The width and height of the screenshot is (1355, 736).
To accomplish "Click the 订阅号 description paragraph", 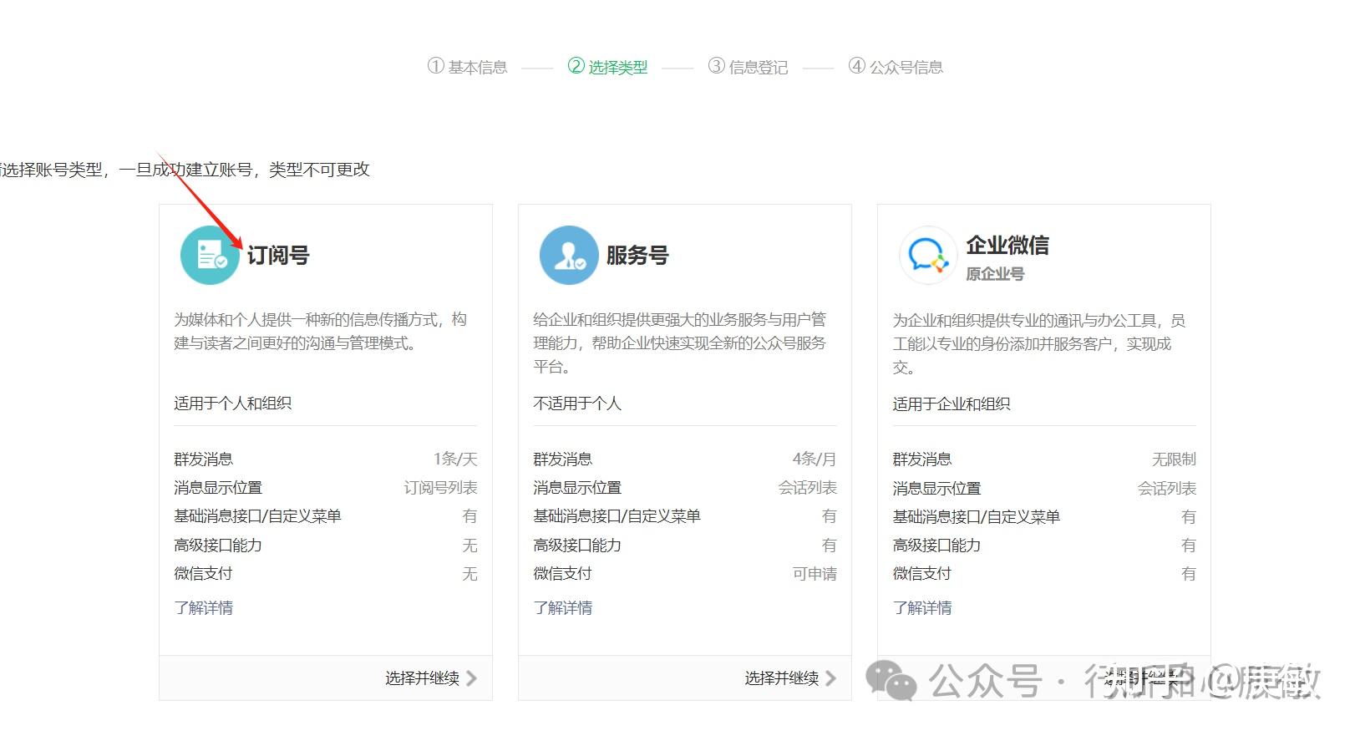I will point(321,331).
